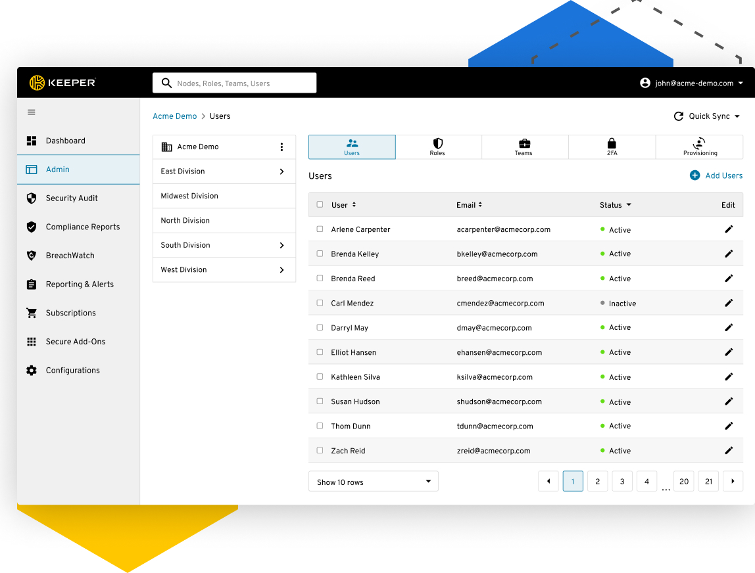The image size is (755, 573).
Task: Select the Midwest Division node
Action: pos(224,196)
